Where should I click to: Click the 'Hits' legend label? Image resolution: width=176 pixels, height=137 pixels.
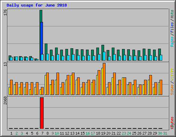point(172,14)
